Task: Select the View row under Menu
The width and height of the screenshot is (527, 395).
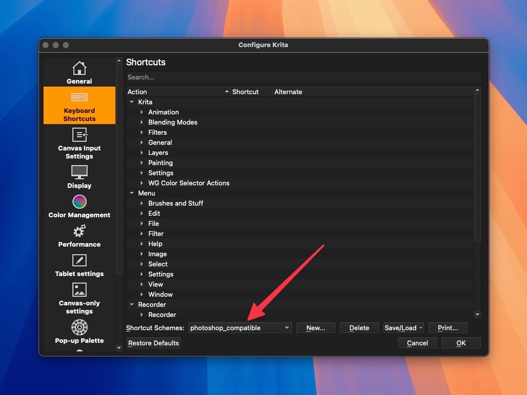Action: 300,284
